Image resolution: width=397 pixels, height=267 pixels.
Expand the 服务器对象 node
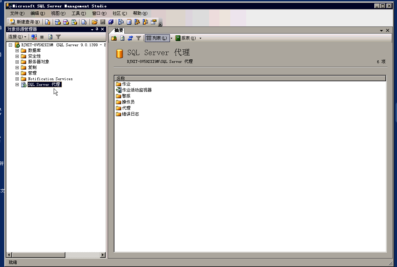[17, 62]
